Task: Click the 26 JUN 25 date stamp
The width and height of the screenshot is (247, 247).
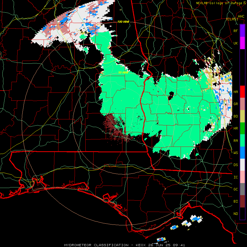Action: coord(159,245)
